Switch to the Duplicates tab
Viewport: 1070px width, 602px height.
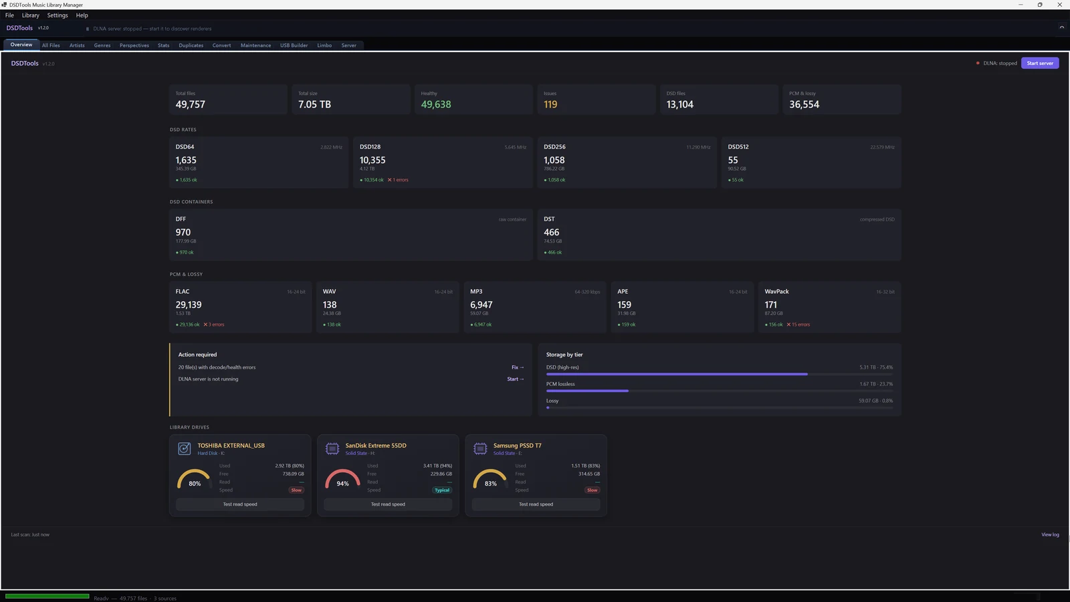pyautogui.click(x=191, y=45)
